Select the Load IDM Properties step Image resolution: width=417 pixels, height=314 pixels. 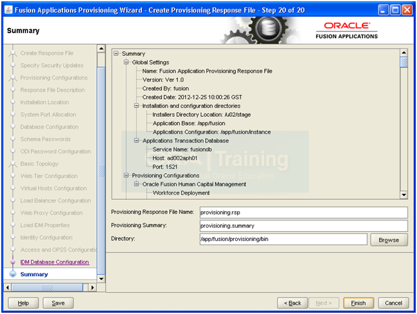click(x=45, y=225)
